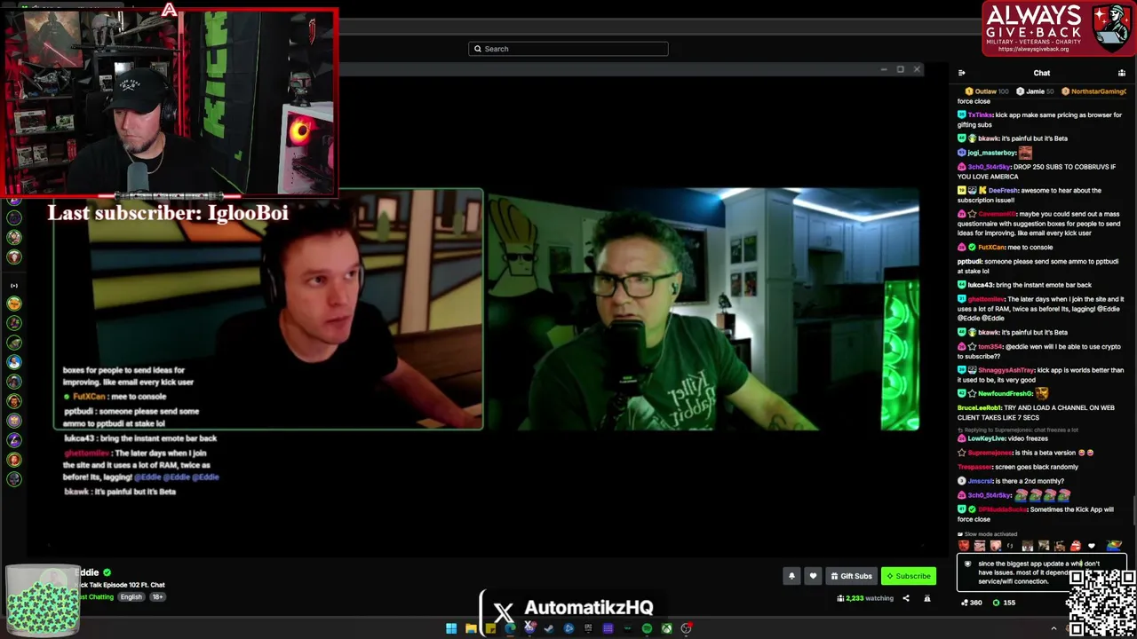Open the purple grid app in the taskbar
The height and width of the screenshot is (639, 1137).
point(608,628)
